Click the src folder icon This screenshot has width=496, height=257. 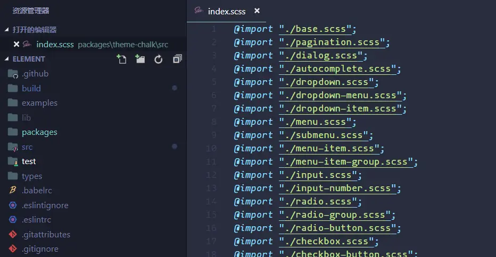click(x=13, y=147)
